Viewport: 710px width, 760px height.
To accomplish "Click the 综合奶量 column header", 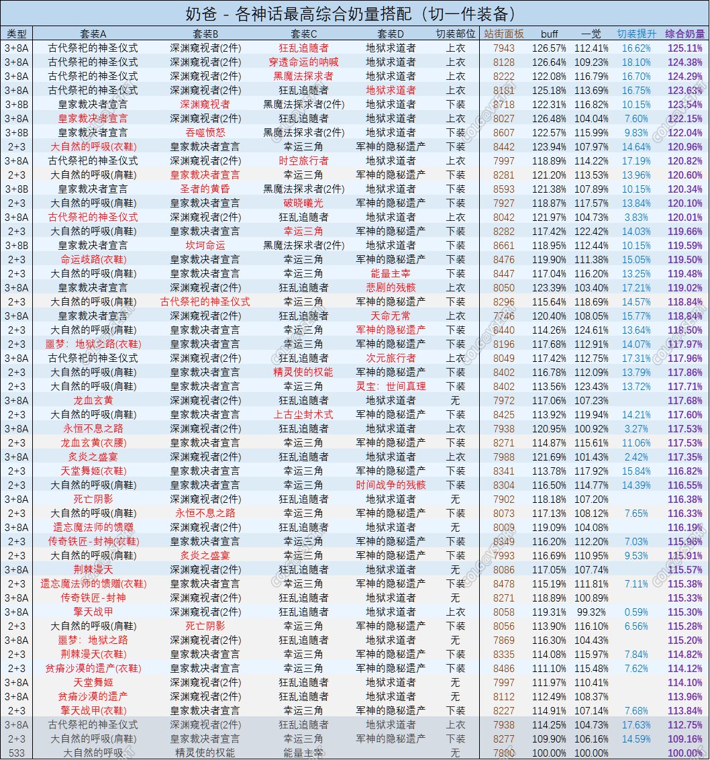I will pyautogui.click(x=684, y=34).
